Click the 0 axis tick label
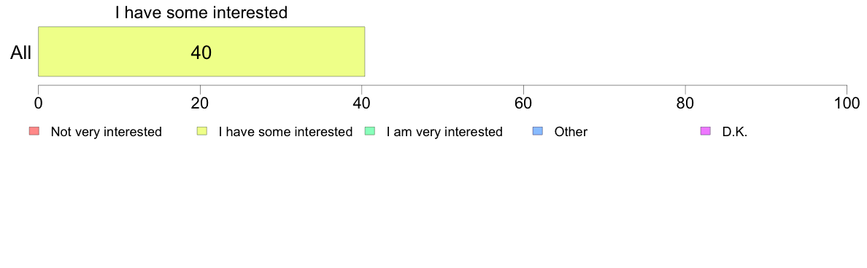The image size is (867, 268). tap(38, 103)
